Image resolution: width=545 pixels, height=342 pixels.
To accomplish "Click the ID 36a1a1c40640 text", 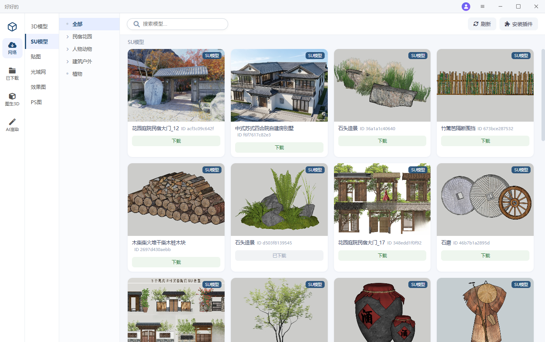I will pyautogui.click(x=377, y=129).
